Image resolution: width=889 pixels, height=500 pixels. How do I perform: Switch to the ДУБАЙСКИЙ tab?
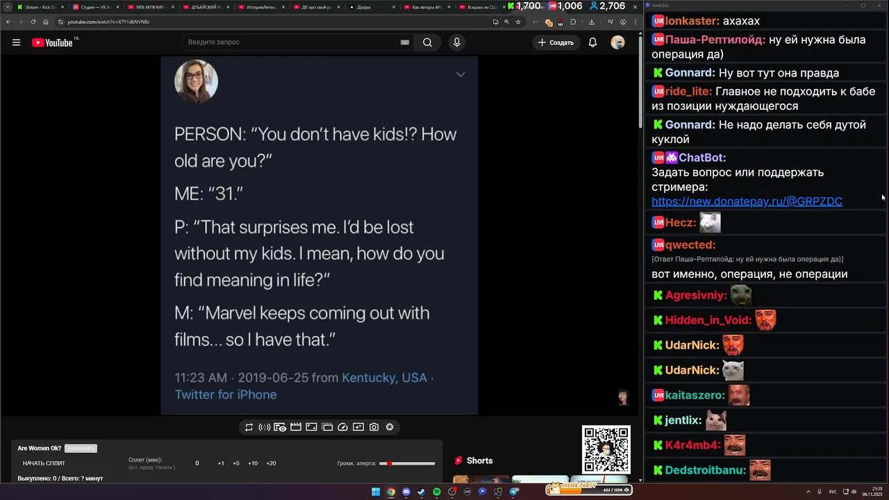(x=206, y=7)
